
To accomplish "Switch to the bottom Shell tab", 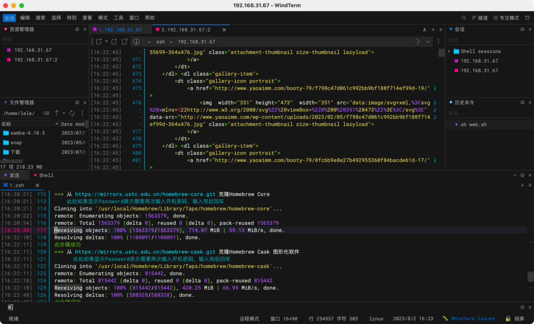I will click(x=43, y=175).
